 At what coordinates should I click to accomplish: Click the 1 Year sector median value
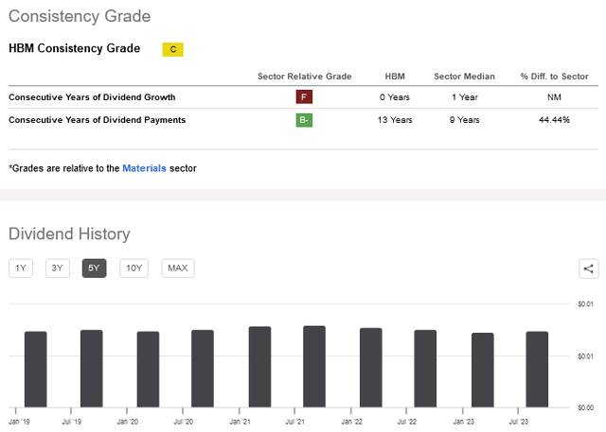tap(465, 97)
